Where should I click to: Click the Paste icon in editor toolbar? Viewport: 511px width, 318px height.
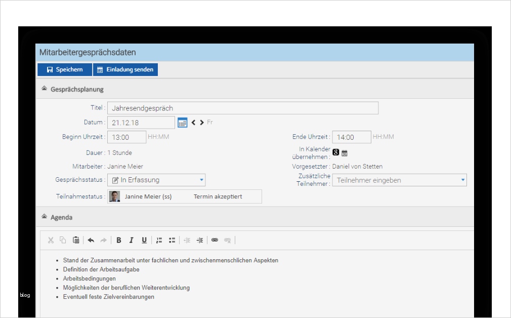point(76,240)
